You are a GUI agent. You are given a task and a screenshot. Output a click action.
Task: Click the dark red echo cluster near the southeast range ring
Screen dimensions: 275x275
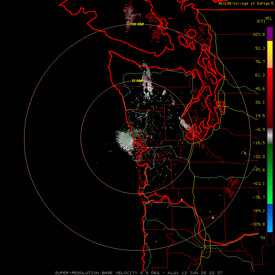point(232,187)
